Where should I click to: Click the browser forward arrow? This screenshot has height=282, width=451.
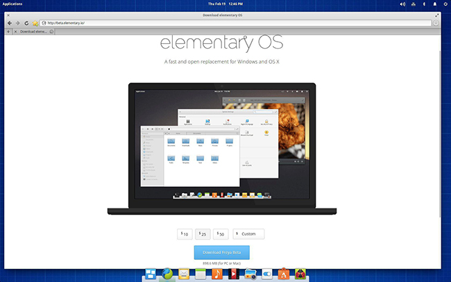pos(18,23)
